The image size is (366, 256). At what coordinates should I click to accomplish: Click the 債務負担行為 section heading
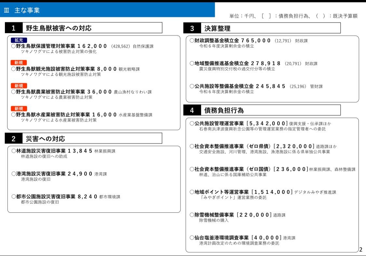click(x=224, y=110)
